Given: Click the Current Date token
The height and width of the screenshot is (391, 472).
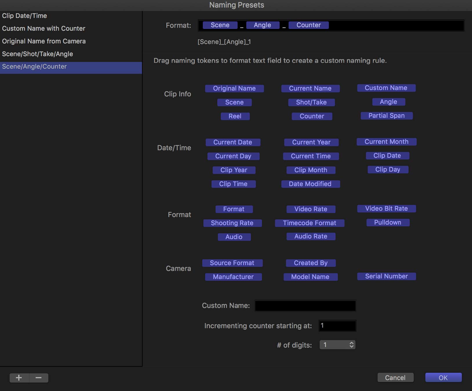Looking at the screenshot, I should (233, 142).
